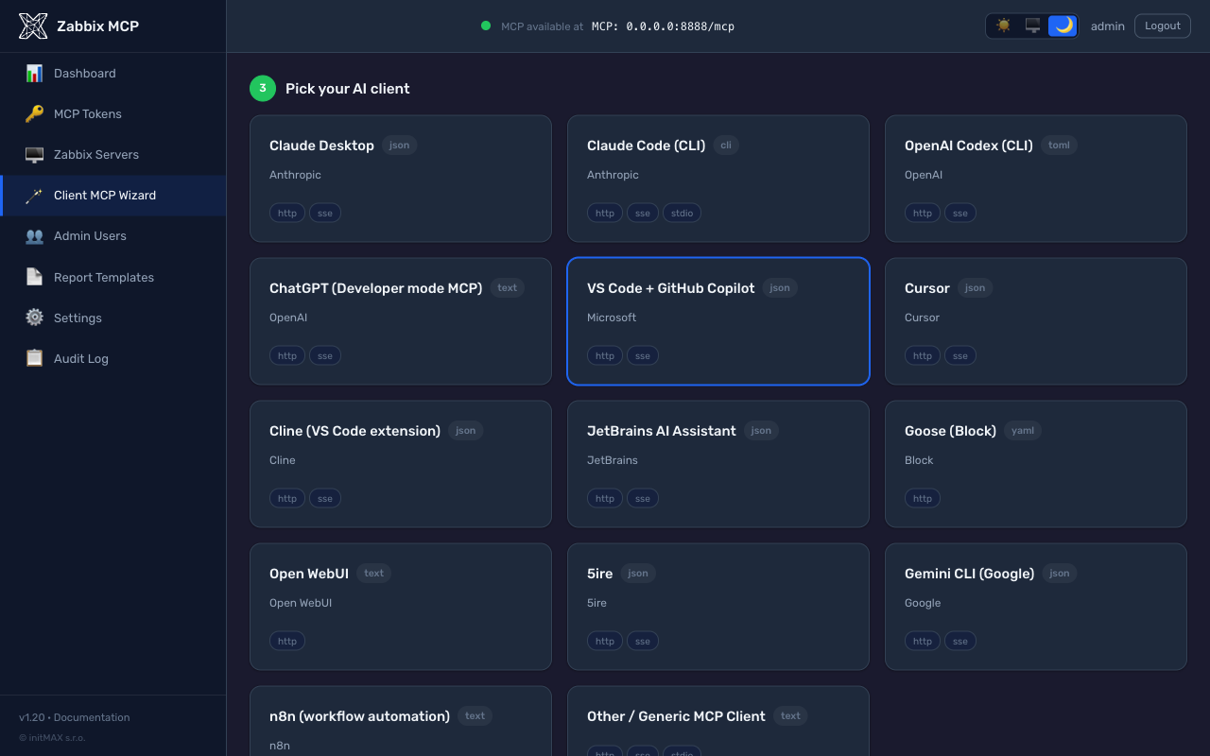Switch to dark theme moon icon
Viewport: 1210px width, 756px height.
click(x=1063, y=26)
